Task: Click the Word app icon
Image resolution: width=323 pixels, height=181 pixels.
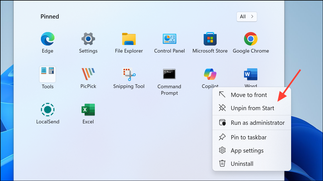Action: tap(251, 74)
